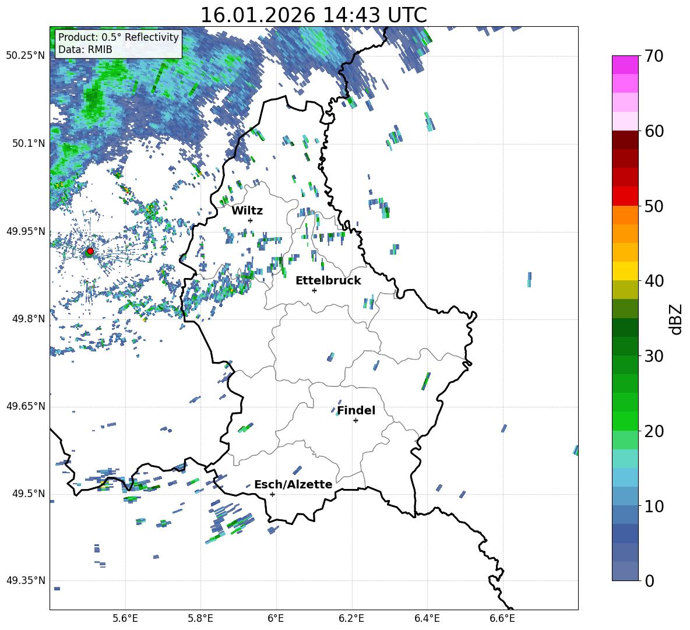Image resolution: width=690 pixels, height=630 pixels.
Task: Click the longitude label 6°E
Action: [x=276, y=618]
